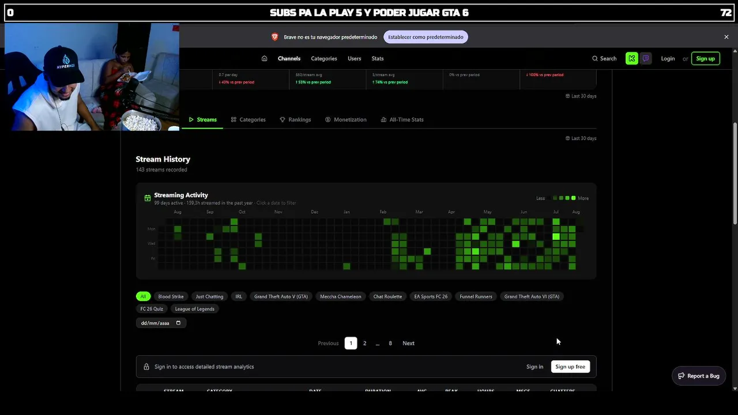Viewport: 738px width, 415px height.
Task: Click the Rankings trophy icon
Action: [283, 120]
